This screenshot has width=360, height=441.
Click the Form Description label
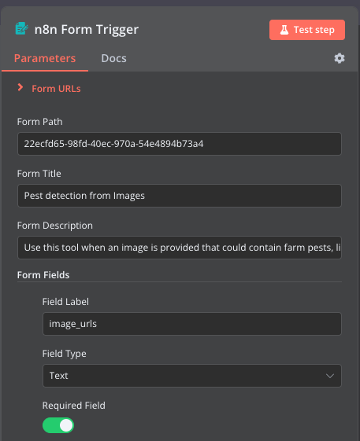pyautogui.click(x=55, y=226)
